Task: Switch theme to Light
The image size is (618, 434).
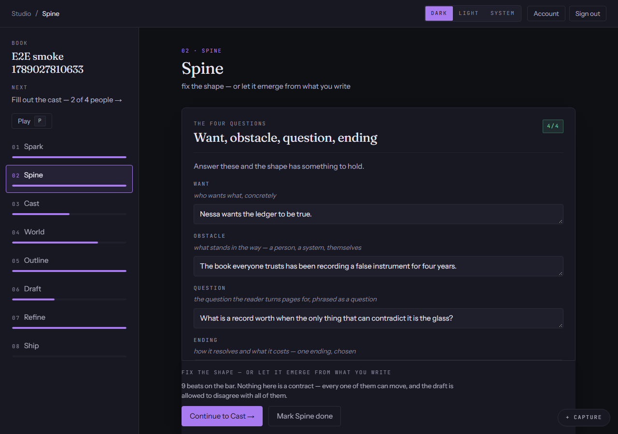Action: click(x=468, y=14)
